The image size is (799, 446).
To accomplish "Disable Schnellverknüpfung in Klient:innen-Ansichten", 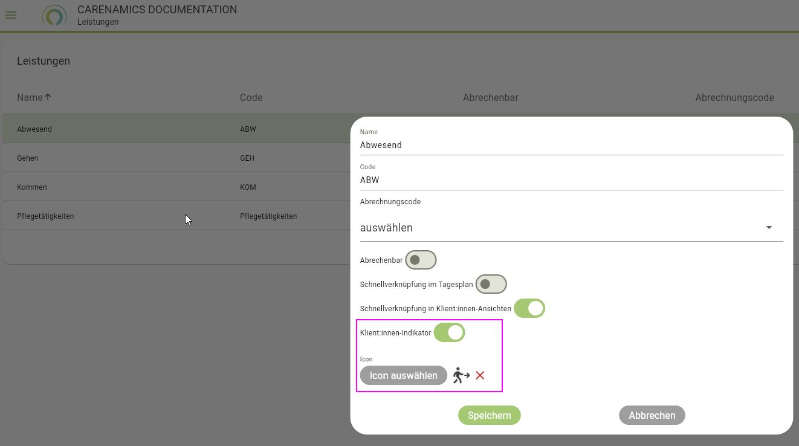I will 529,308.
